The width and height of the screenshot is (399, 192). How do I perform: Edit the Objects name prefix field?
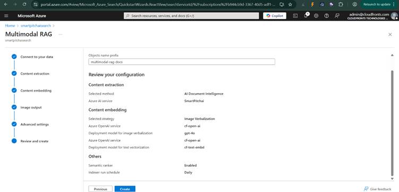[x=181, y=62]
